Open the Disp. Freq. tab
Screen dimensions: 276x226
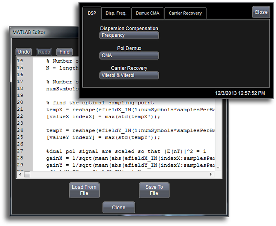(x=116, y=13)
